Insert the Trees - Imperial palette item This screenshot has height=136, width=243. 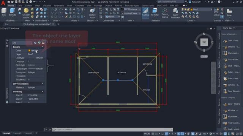point(231,79)
